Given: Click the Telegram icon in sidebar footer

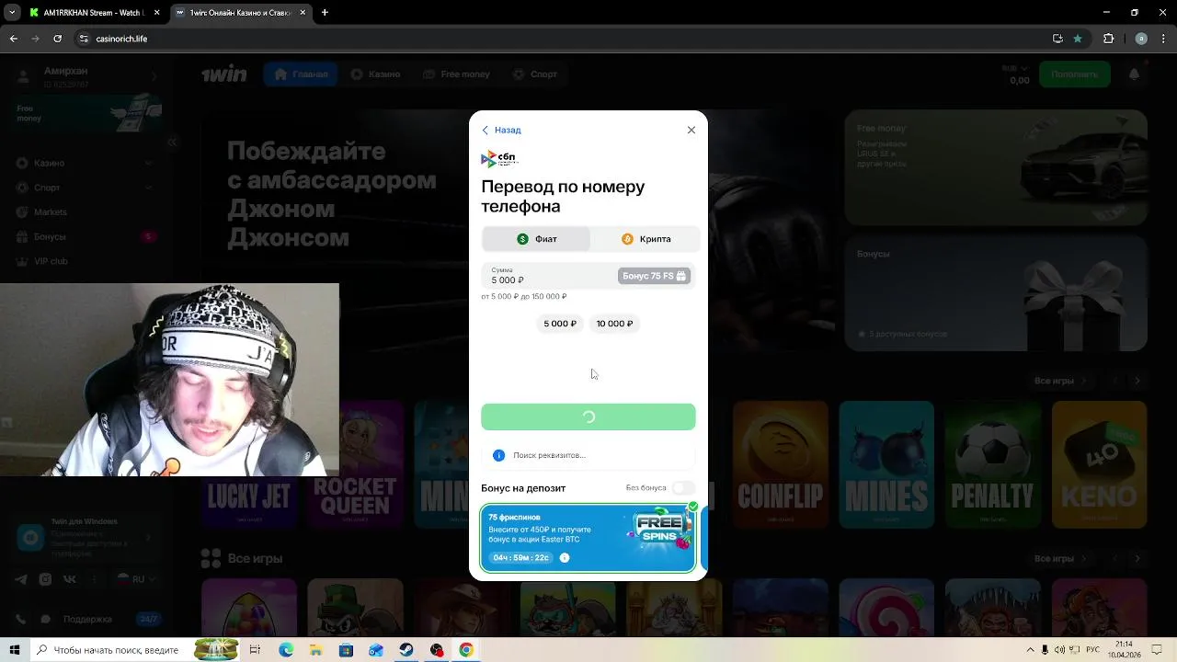Looking at the screenshot, I should [21, 579].
